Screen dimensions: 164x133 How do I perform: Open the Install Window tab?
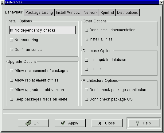click(x=68, y=13)
